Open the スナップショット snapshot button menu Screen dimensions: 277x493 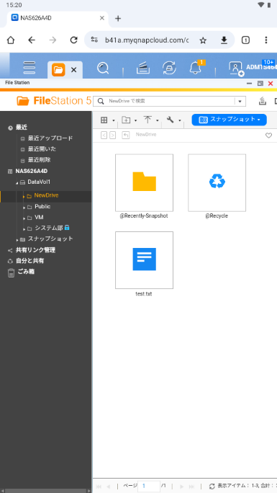230,120
